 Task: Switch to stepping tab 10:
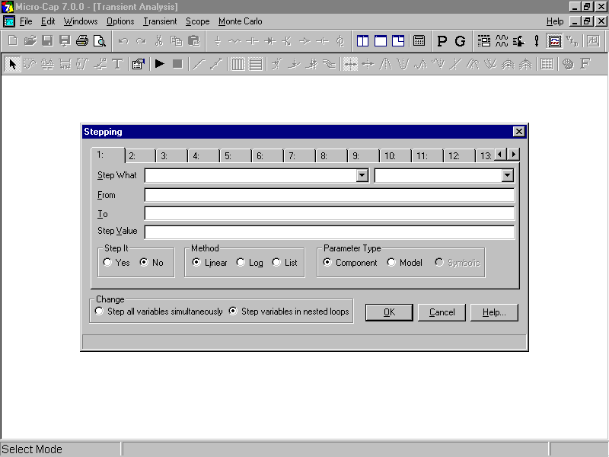point(395,156)
